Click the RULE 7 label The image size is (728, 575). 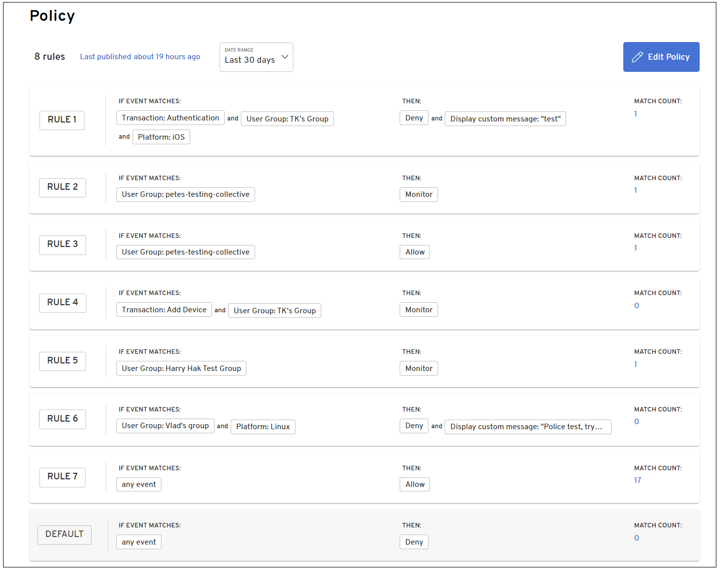62,477
